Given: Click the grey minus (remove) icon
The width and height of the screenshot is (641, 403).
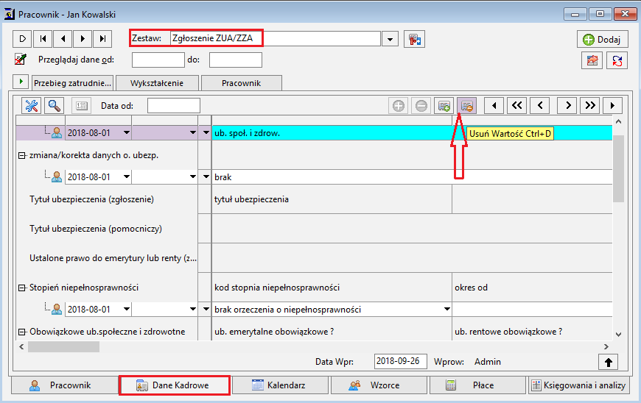Looking at the screenshot, I should click(421, 106).
